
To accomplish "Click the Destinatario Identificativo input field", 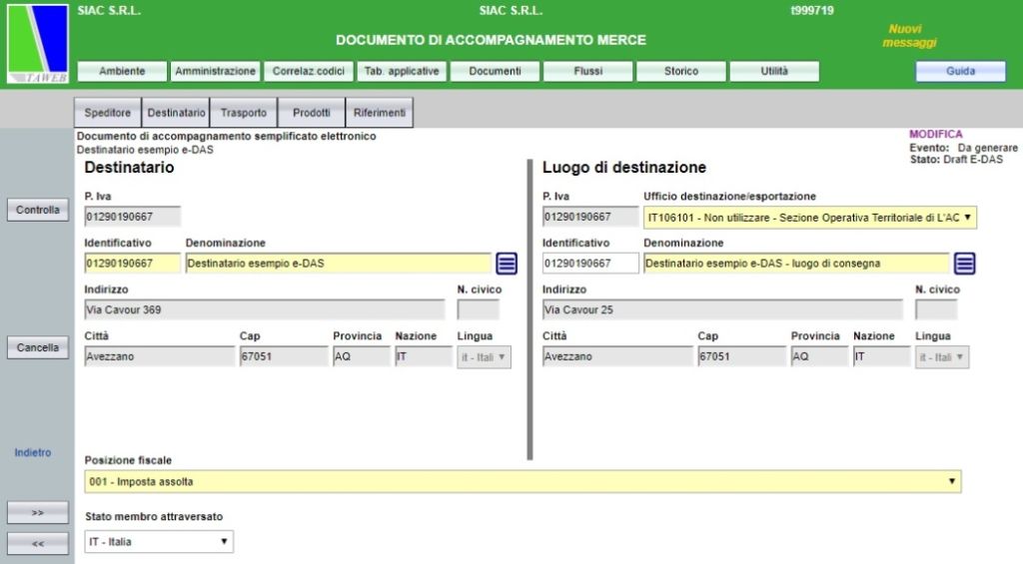I will click(x=132, y=264).
